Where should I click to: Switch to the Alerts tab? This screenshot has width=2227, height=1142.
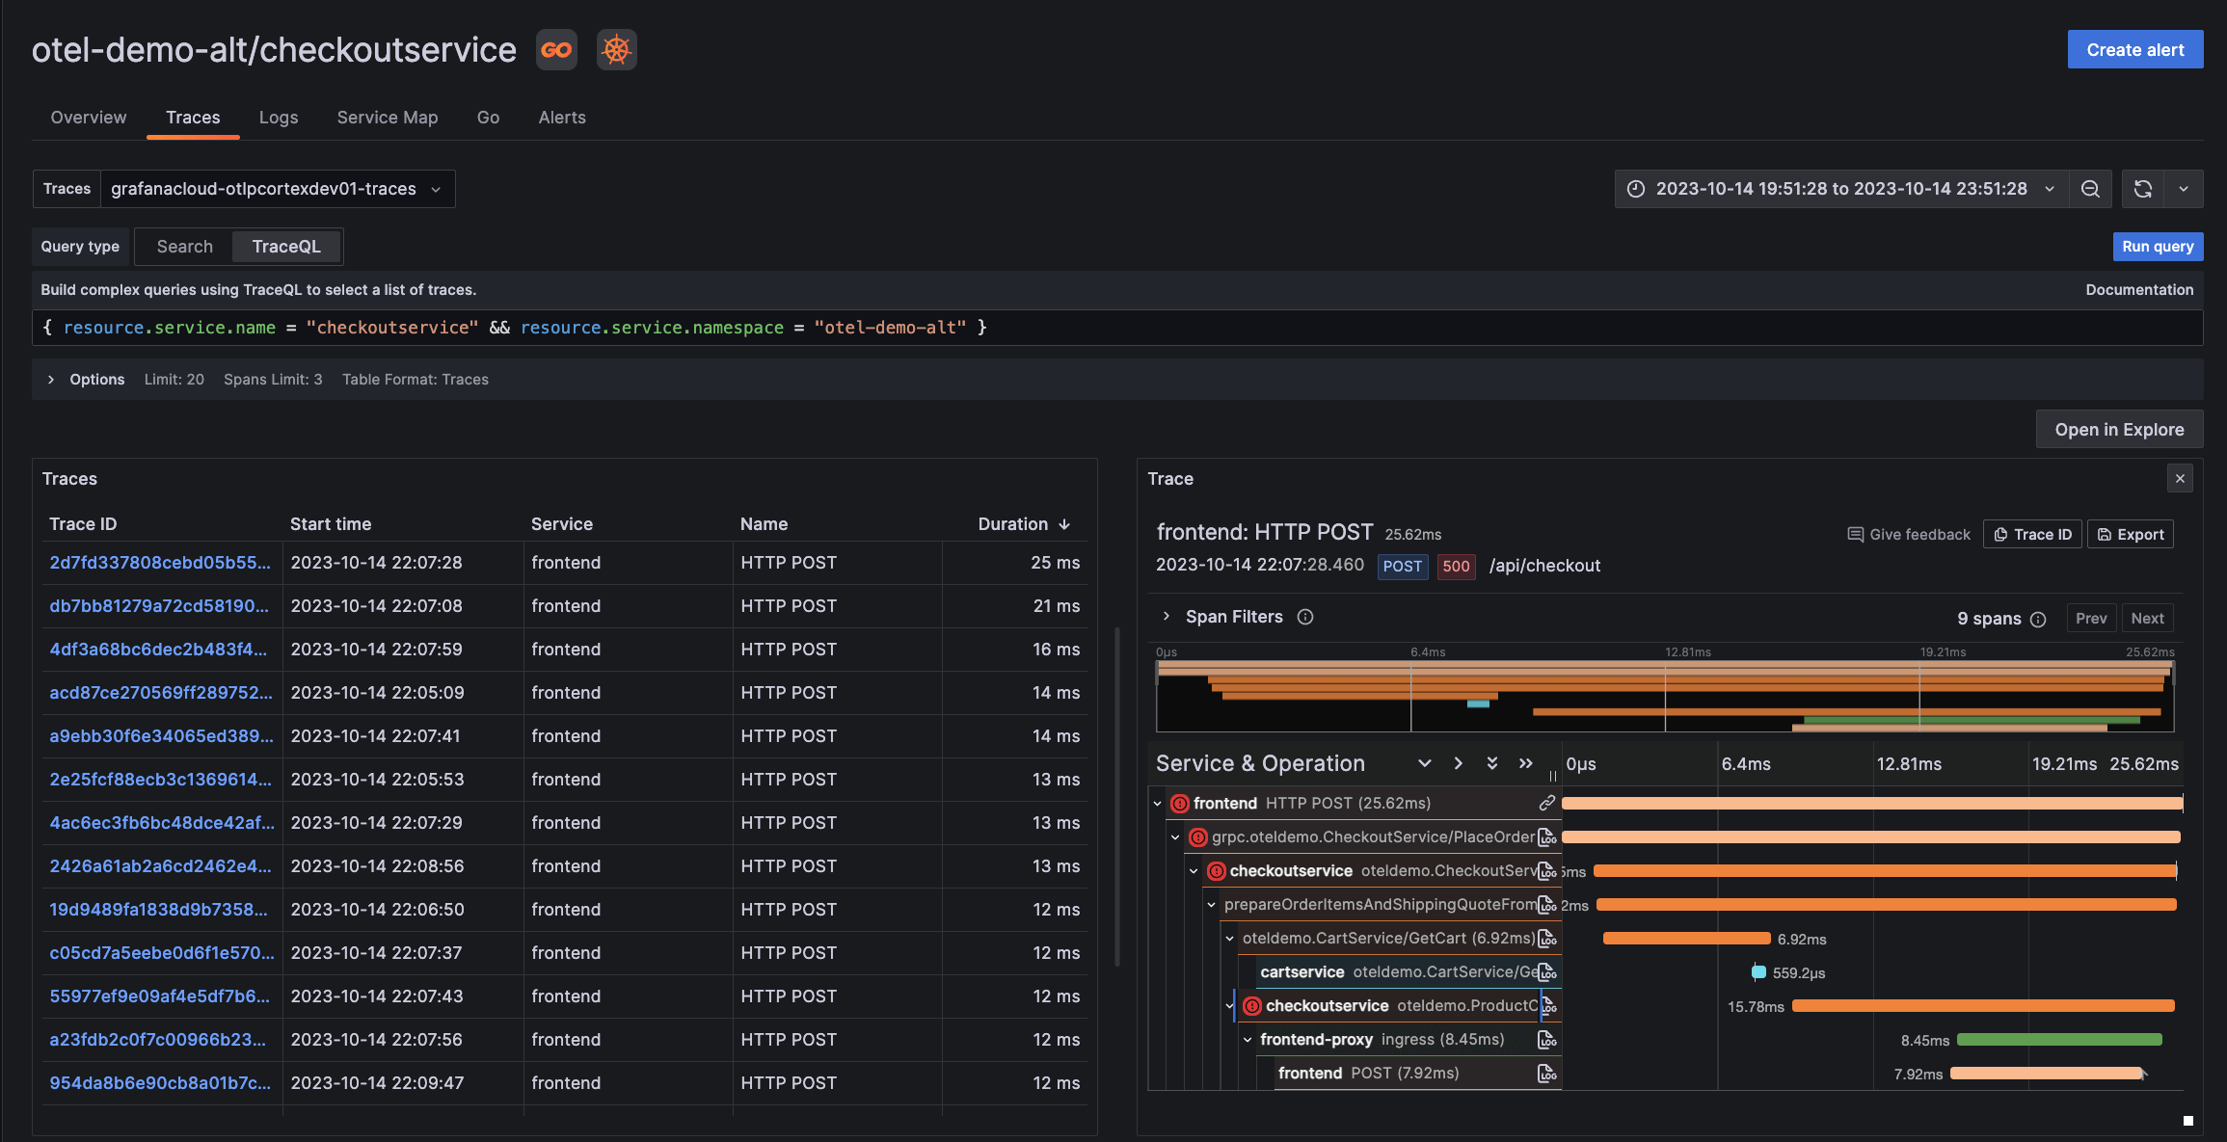(562, 118)
